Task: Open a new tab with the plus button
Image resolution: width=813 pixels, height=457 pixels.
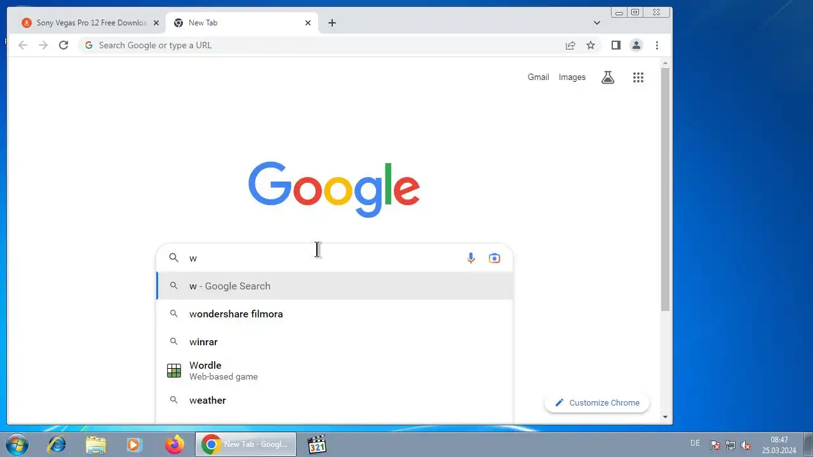Action: tap(332, 23)
